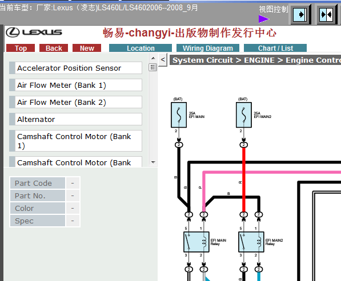Click the 25A EFI MAIN2 fuse symbol
This screenshot has height=281, width=341.
coord(244,115)
